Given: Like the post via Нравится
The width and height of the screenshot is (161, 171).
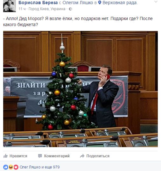Looking at the screenshot, I should click(15, 156).
